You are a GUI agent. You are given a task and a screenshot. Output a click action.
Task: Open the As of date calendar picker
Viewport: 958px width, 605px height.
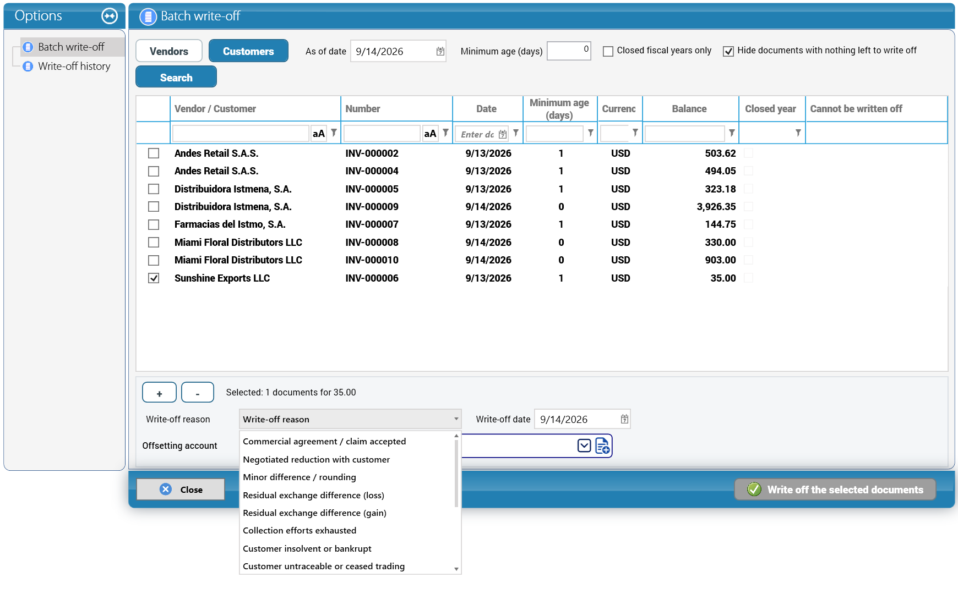(440, 51)
